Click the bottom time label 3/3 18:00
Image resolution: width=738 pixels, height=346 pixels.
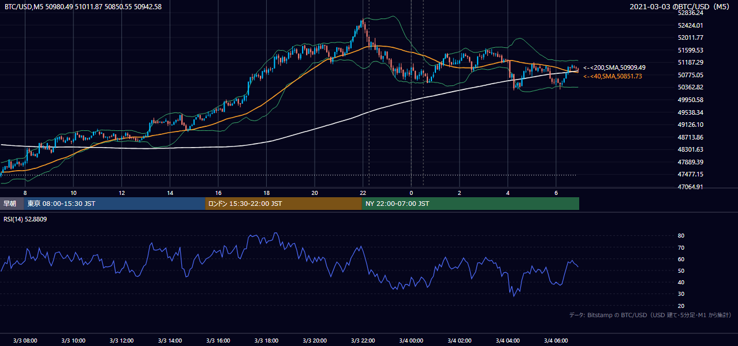coord(266,340)
